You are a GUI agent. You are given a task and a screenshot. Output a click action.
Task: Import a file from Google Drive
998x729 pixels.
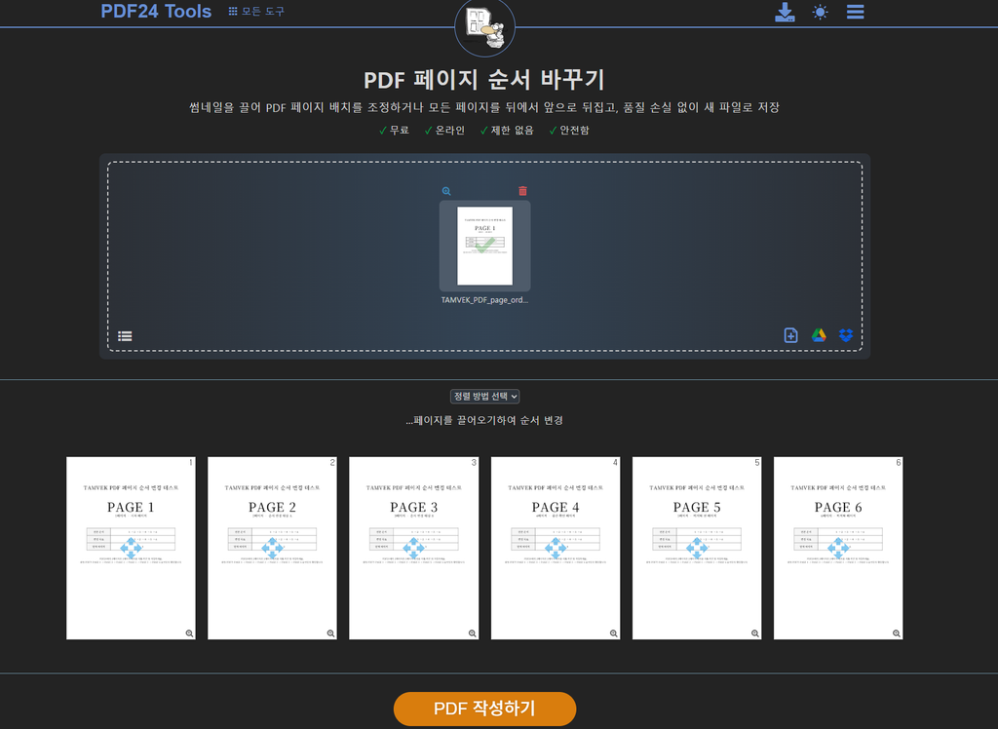pyautogui.click(x=819, y=335)
